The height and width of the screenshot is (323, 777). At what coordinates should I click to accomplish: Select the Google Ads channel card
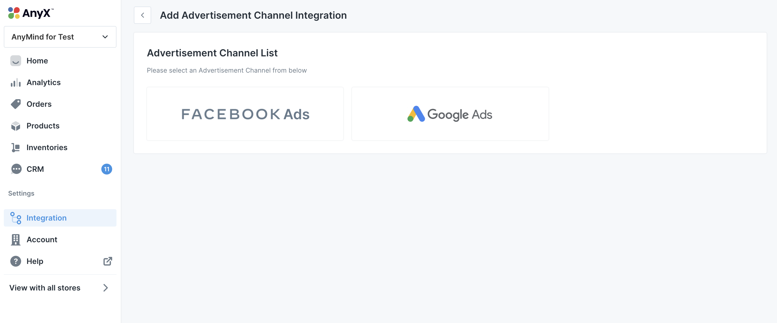(x=450, y=114)
